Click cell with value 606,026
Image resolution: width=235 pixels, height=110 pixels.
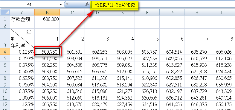222,52
